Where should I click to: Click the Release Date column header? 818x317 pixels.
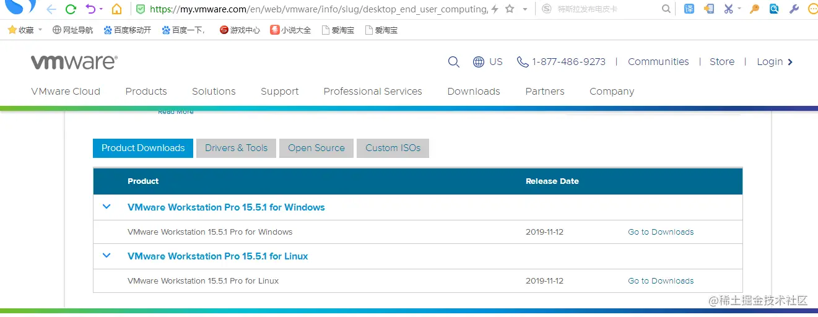(552, 181)
